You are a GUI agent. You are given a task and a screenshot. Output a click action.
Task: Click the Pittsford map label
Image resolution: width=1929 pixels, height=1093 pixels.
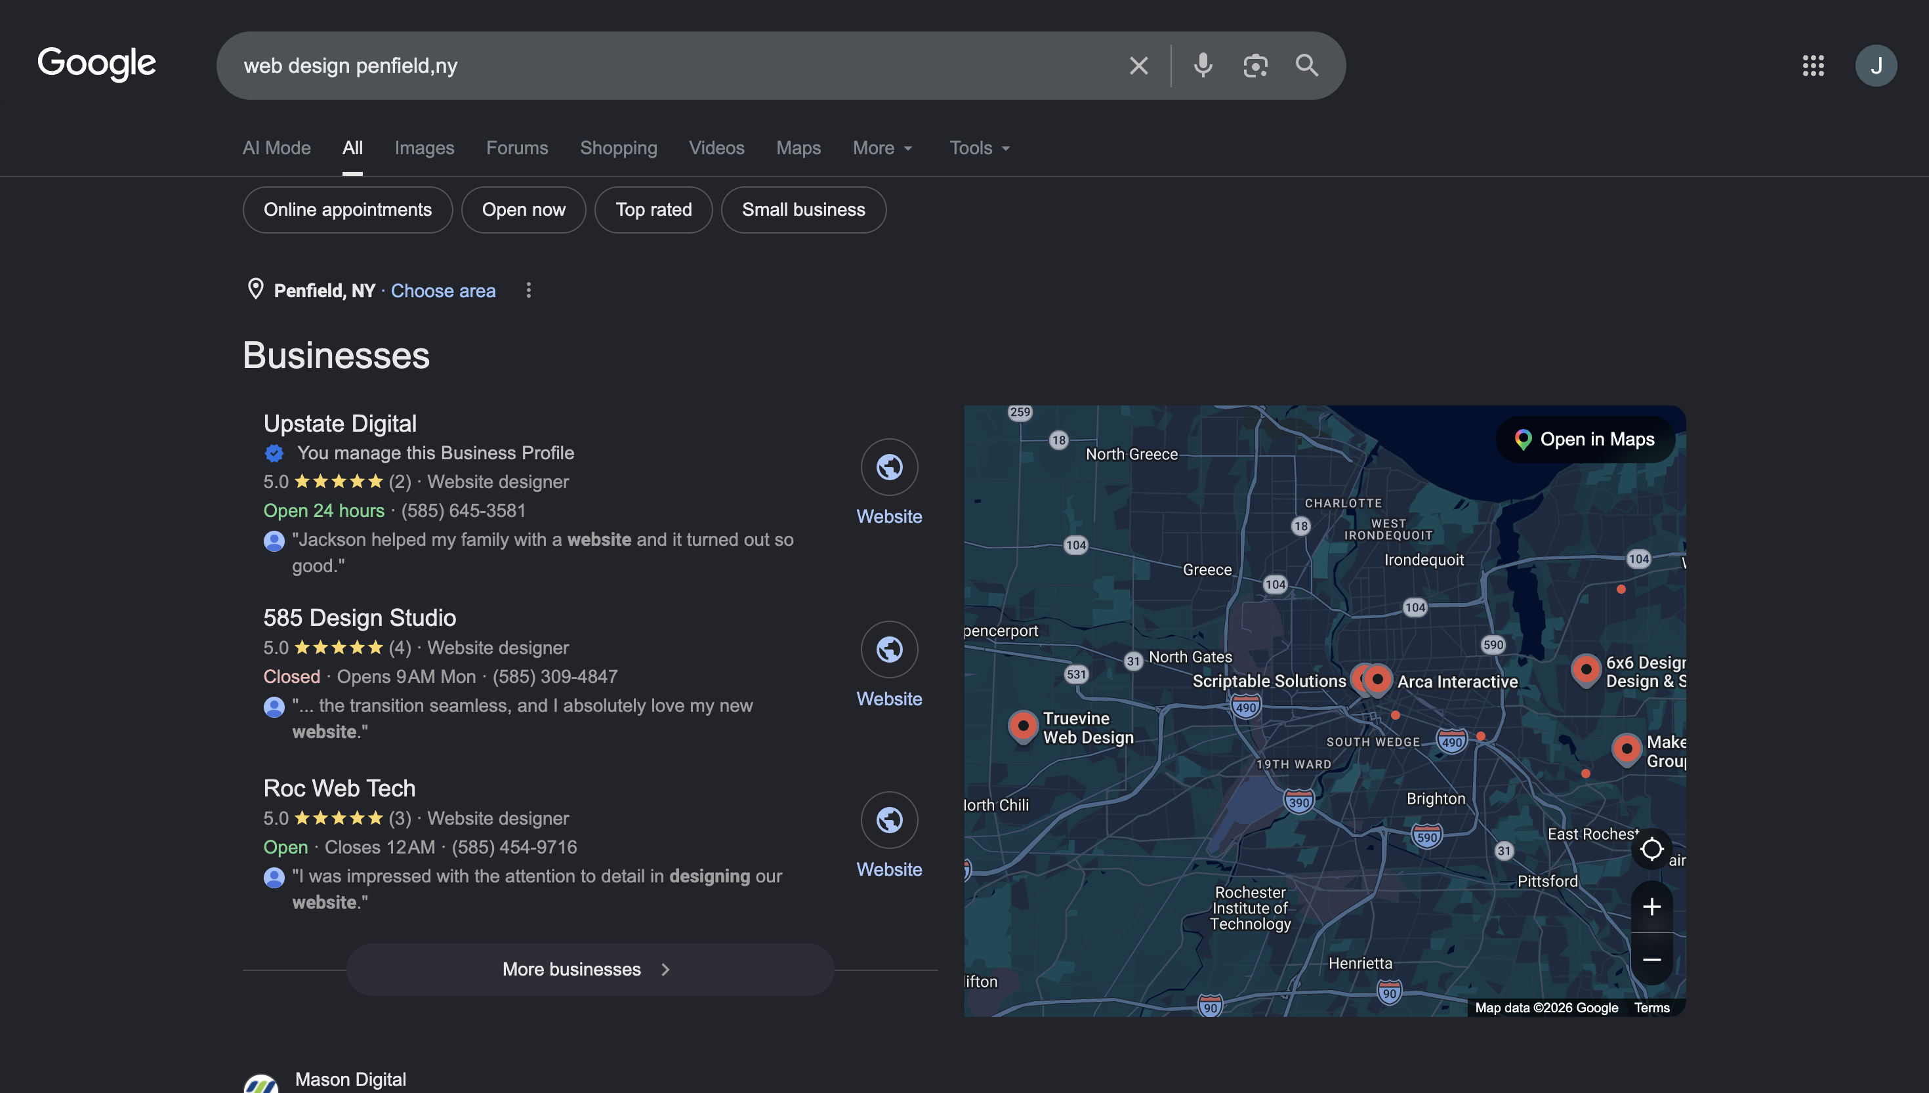tap(1547, 881)
